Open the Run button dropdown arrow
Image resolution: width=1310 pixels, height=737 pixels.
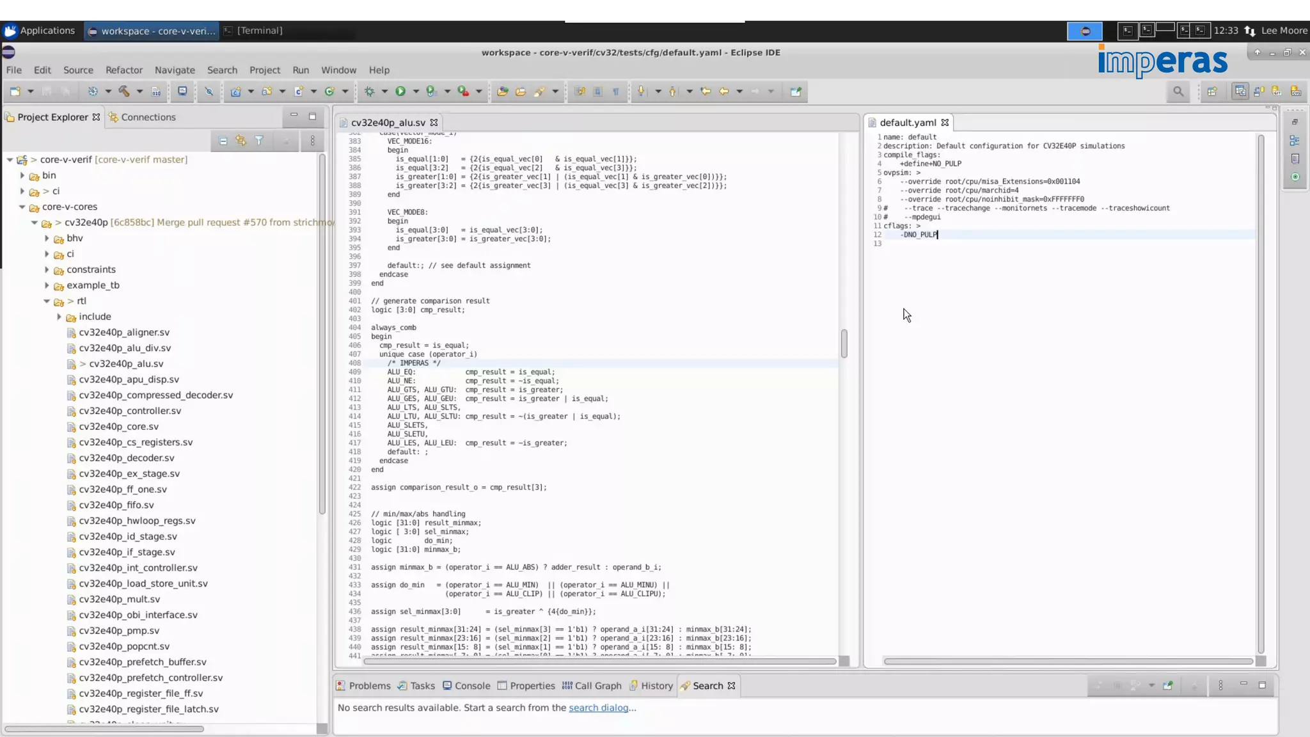[416, 91]
